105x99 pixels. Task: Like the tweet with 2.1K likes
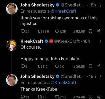point(60,97)
